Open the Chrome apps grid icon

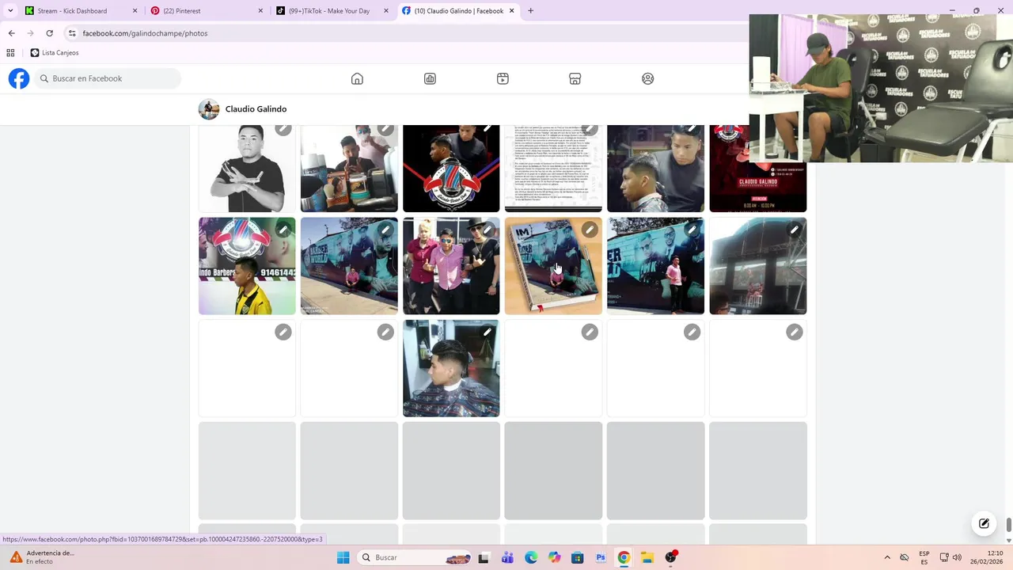click(10, 53)
